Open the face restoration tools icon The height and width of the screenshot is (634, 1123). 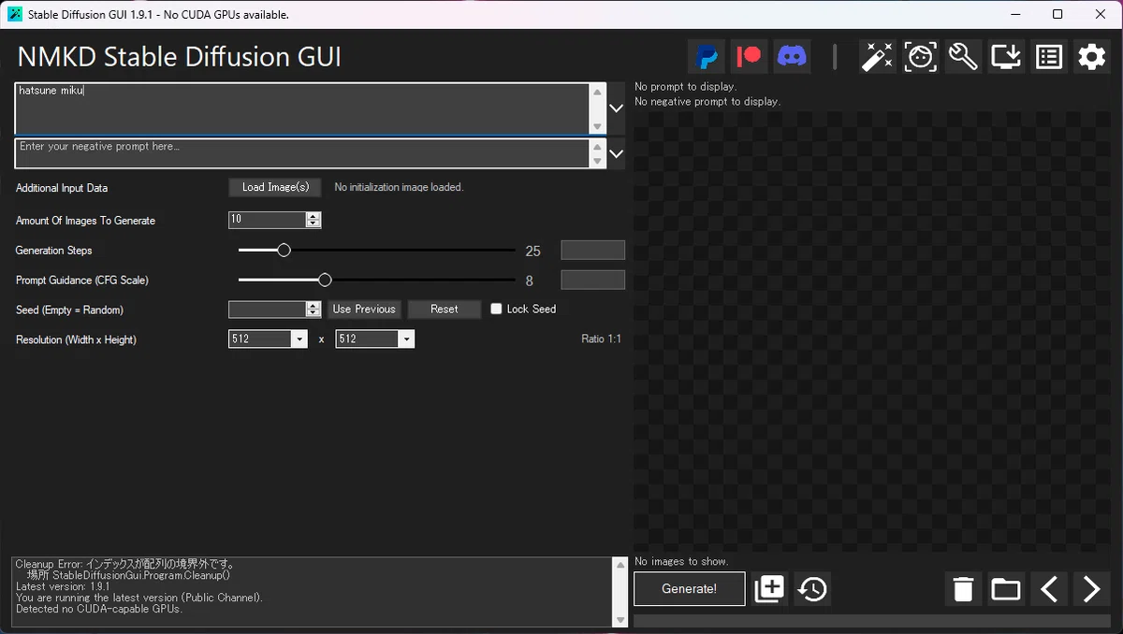[921, 57]
